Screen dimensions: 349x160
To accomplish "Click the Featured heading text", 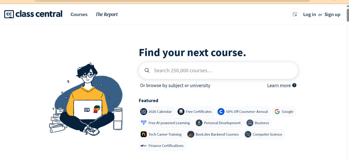I will point(149,100).
